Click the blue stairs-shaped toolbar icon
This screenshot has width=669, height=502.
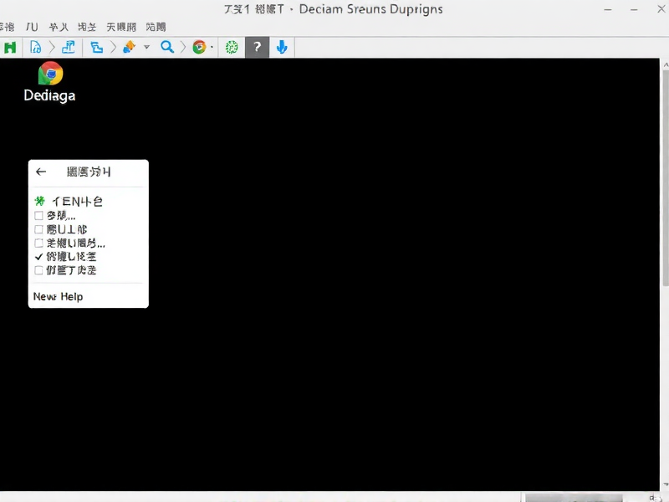[x=69, y=47]
